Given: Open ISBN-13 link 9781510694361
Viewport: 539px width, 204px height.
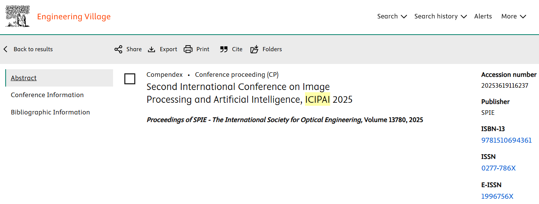Looking at the screenshot, I should coord(506,140).
